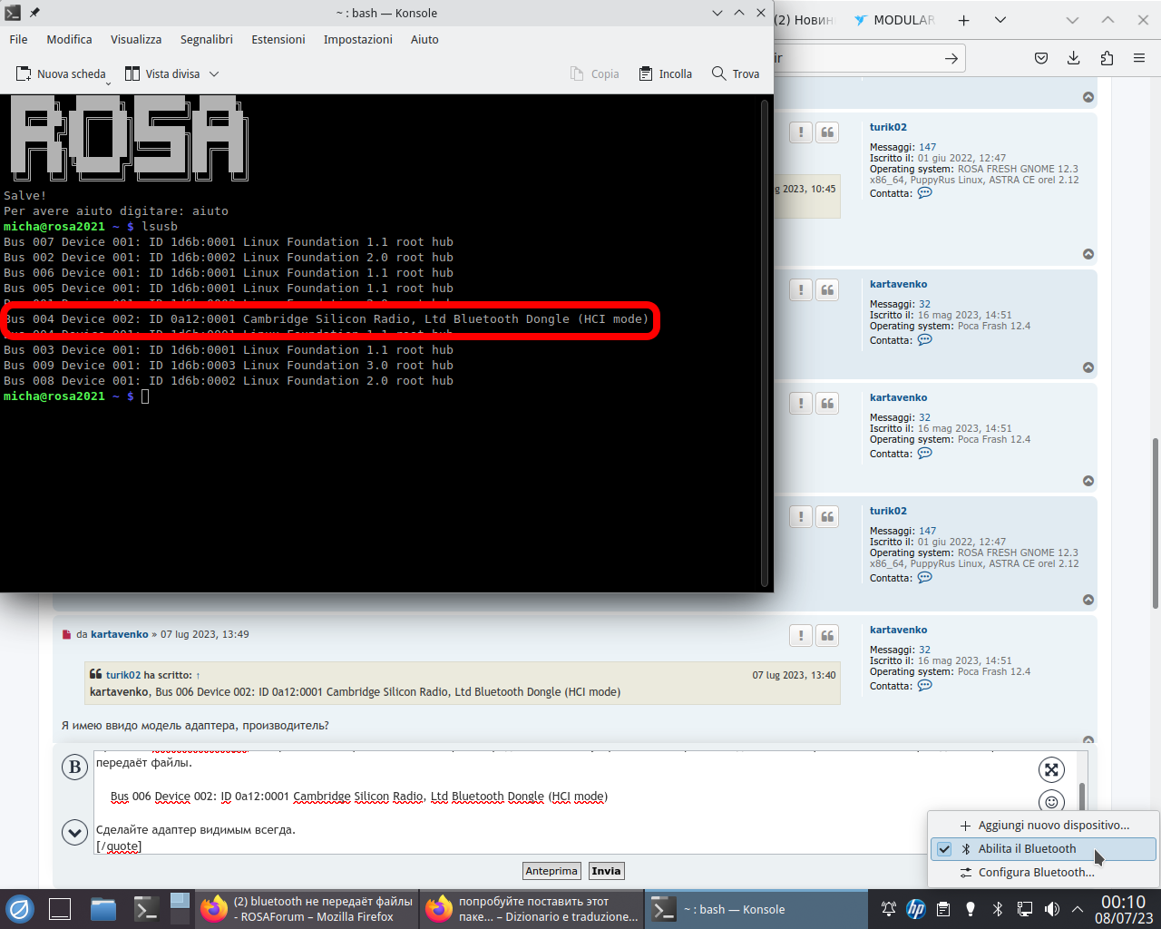Expand more formatting buttons with the down chevron
The width and height of the screenshot is (1161, 929).
click(x=74, y=831)
